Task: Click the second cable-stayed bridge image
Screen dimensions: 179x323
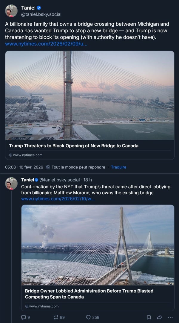Action: point(98,245)
